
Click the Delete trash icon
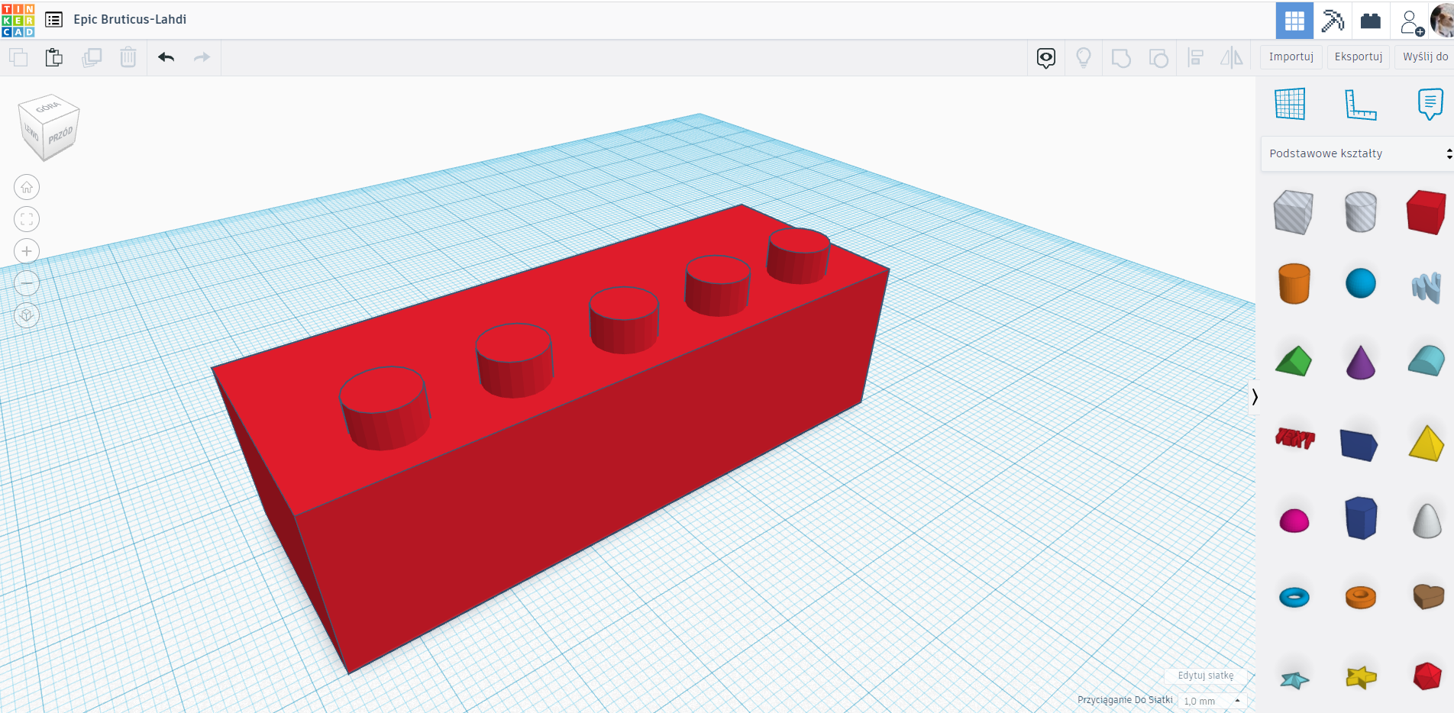(128, 57)
